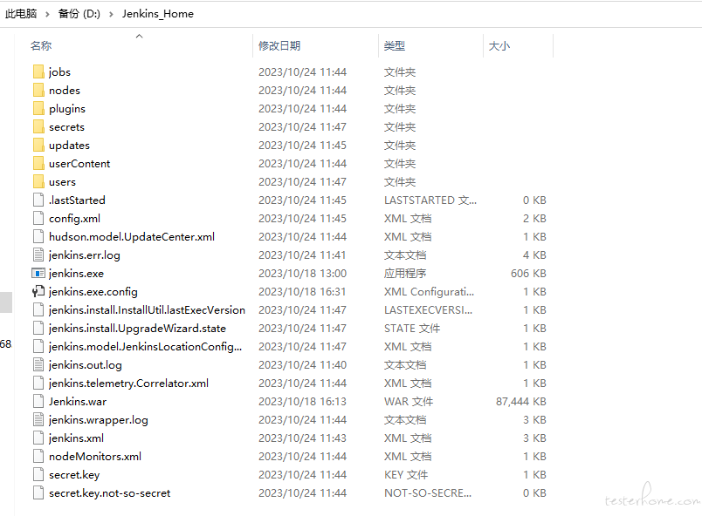Viewport: 702px width, 516px height.
Task: Click Jenkins_Home in the address path
Action: [157, 14]
